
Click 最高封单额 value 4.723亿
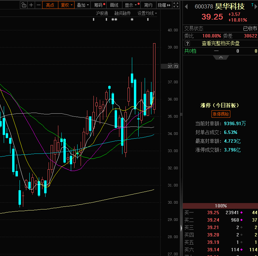pos(232,141)
